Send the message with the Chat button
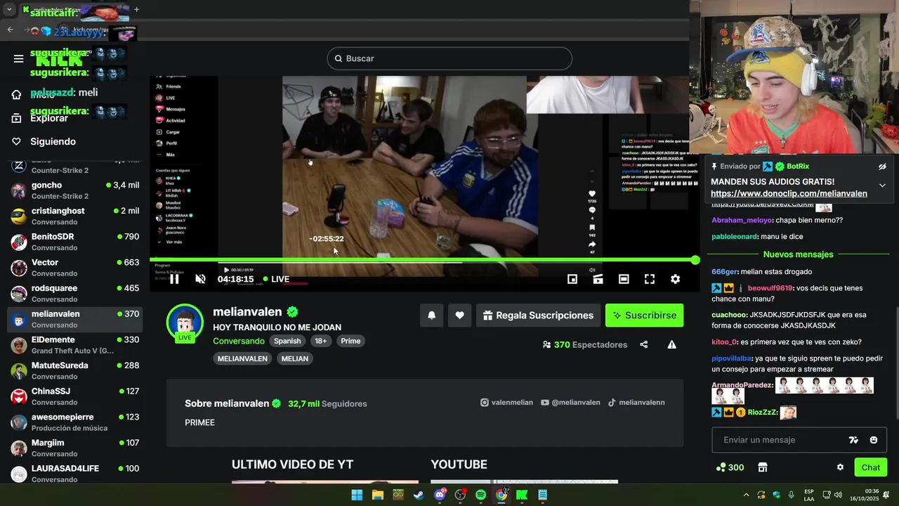The image size is (899, 506). point(871,467)
